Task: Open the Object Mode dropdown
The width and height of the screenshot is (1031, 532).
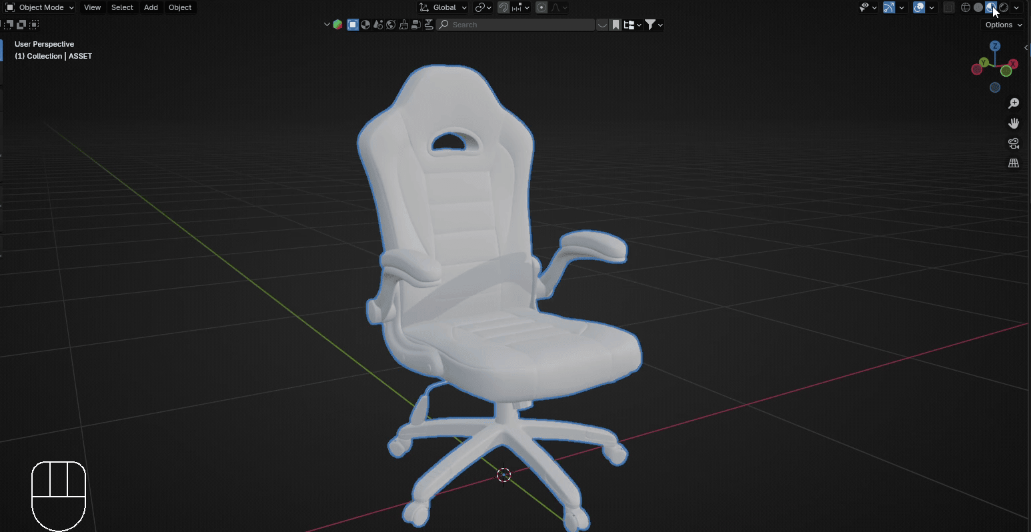Action: [39, 7]
